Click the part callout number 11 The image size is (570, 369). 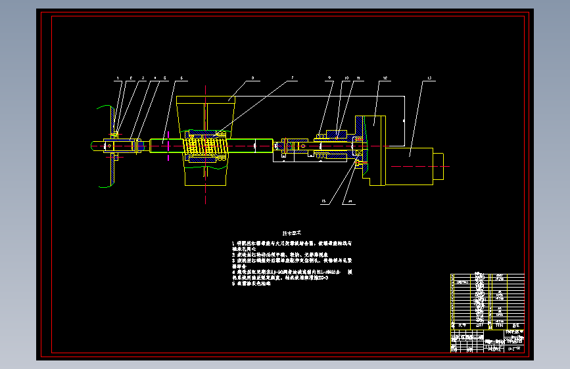tap(358, 78)
